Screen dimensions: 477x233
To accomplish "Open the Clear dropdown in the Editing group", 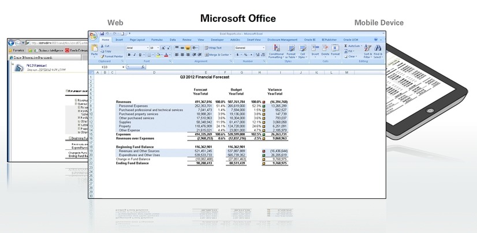I will [x=351, y=56].
